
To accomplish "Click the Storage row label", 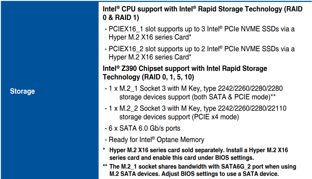I will coord(22,91).
